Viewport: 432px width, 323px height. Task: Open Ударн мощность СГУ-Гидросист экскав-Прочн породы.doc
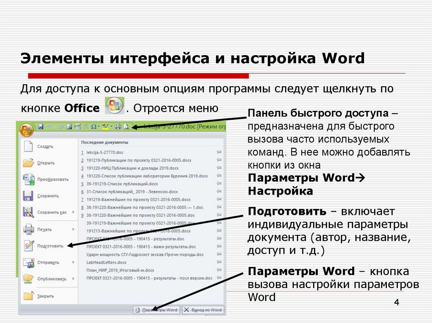tap(145, 254)
